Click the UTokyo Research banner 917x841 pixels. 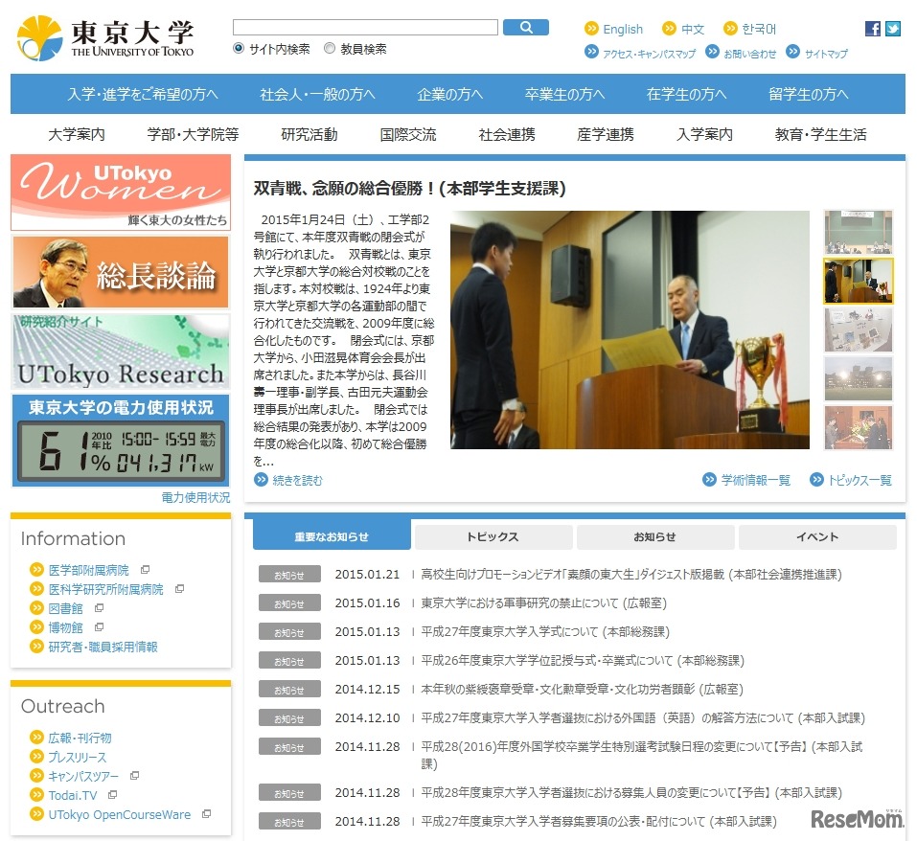pyautogui.click(x=120, y=352)
